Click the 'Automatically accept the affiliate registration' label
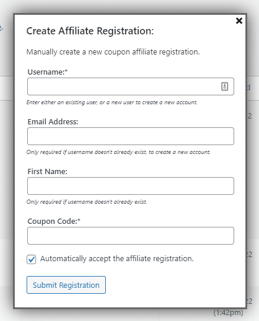 pyautogui.click(x=116, y=259)
